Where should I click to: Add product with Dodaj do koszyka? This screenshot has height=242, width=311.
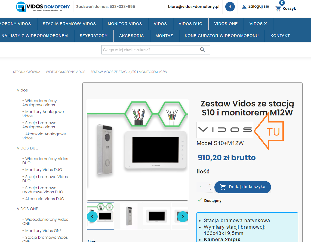click(243, 187)
